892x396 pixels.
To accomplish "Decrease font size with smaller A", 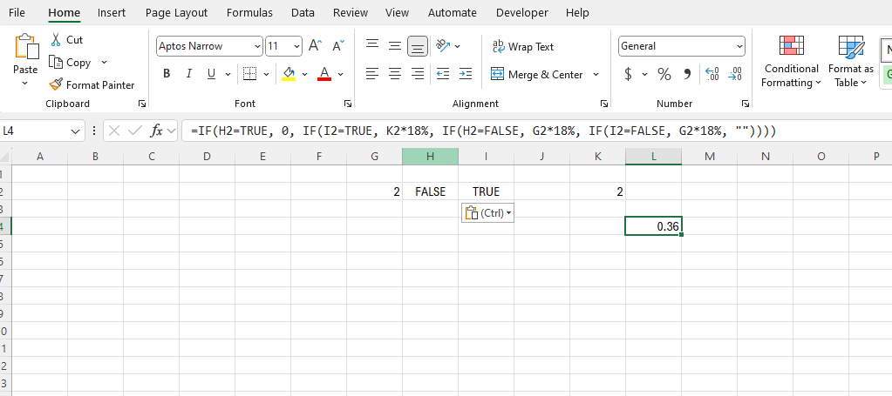I will point(338,46).
